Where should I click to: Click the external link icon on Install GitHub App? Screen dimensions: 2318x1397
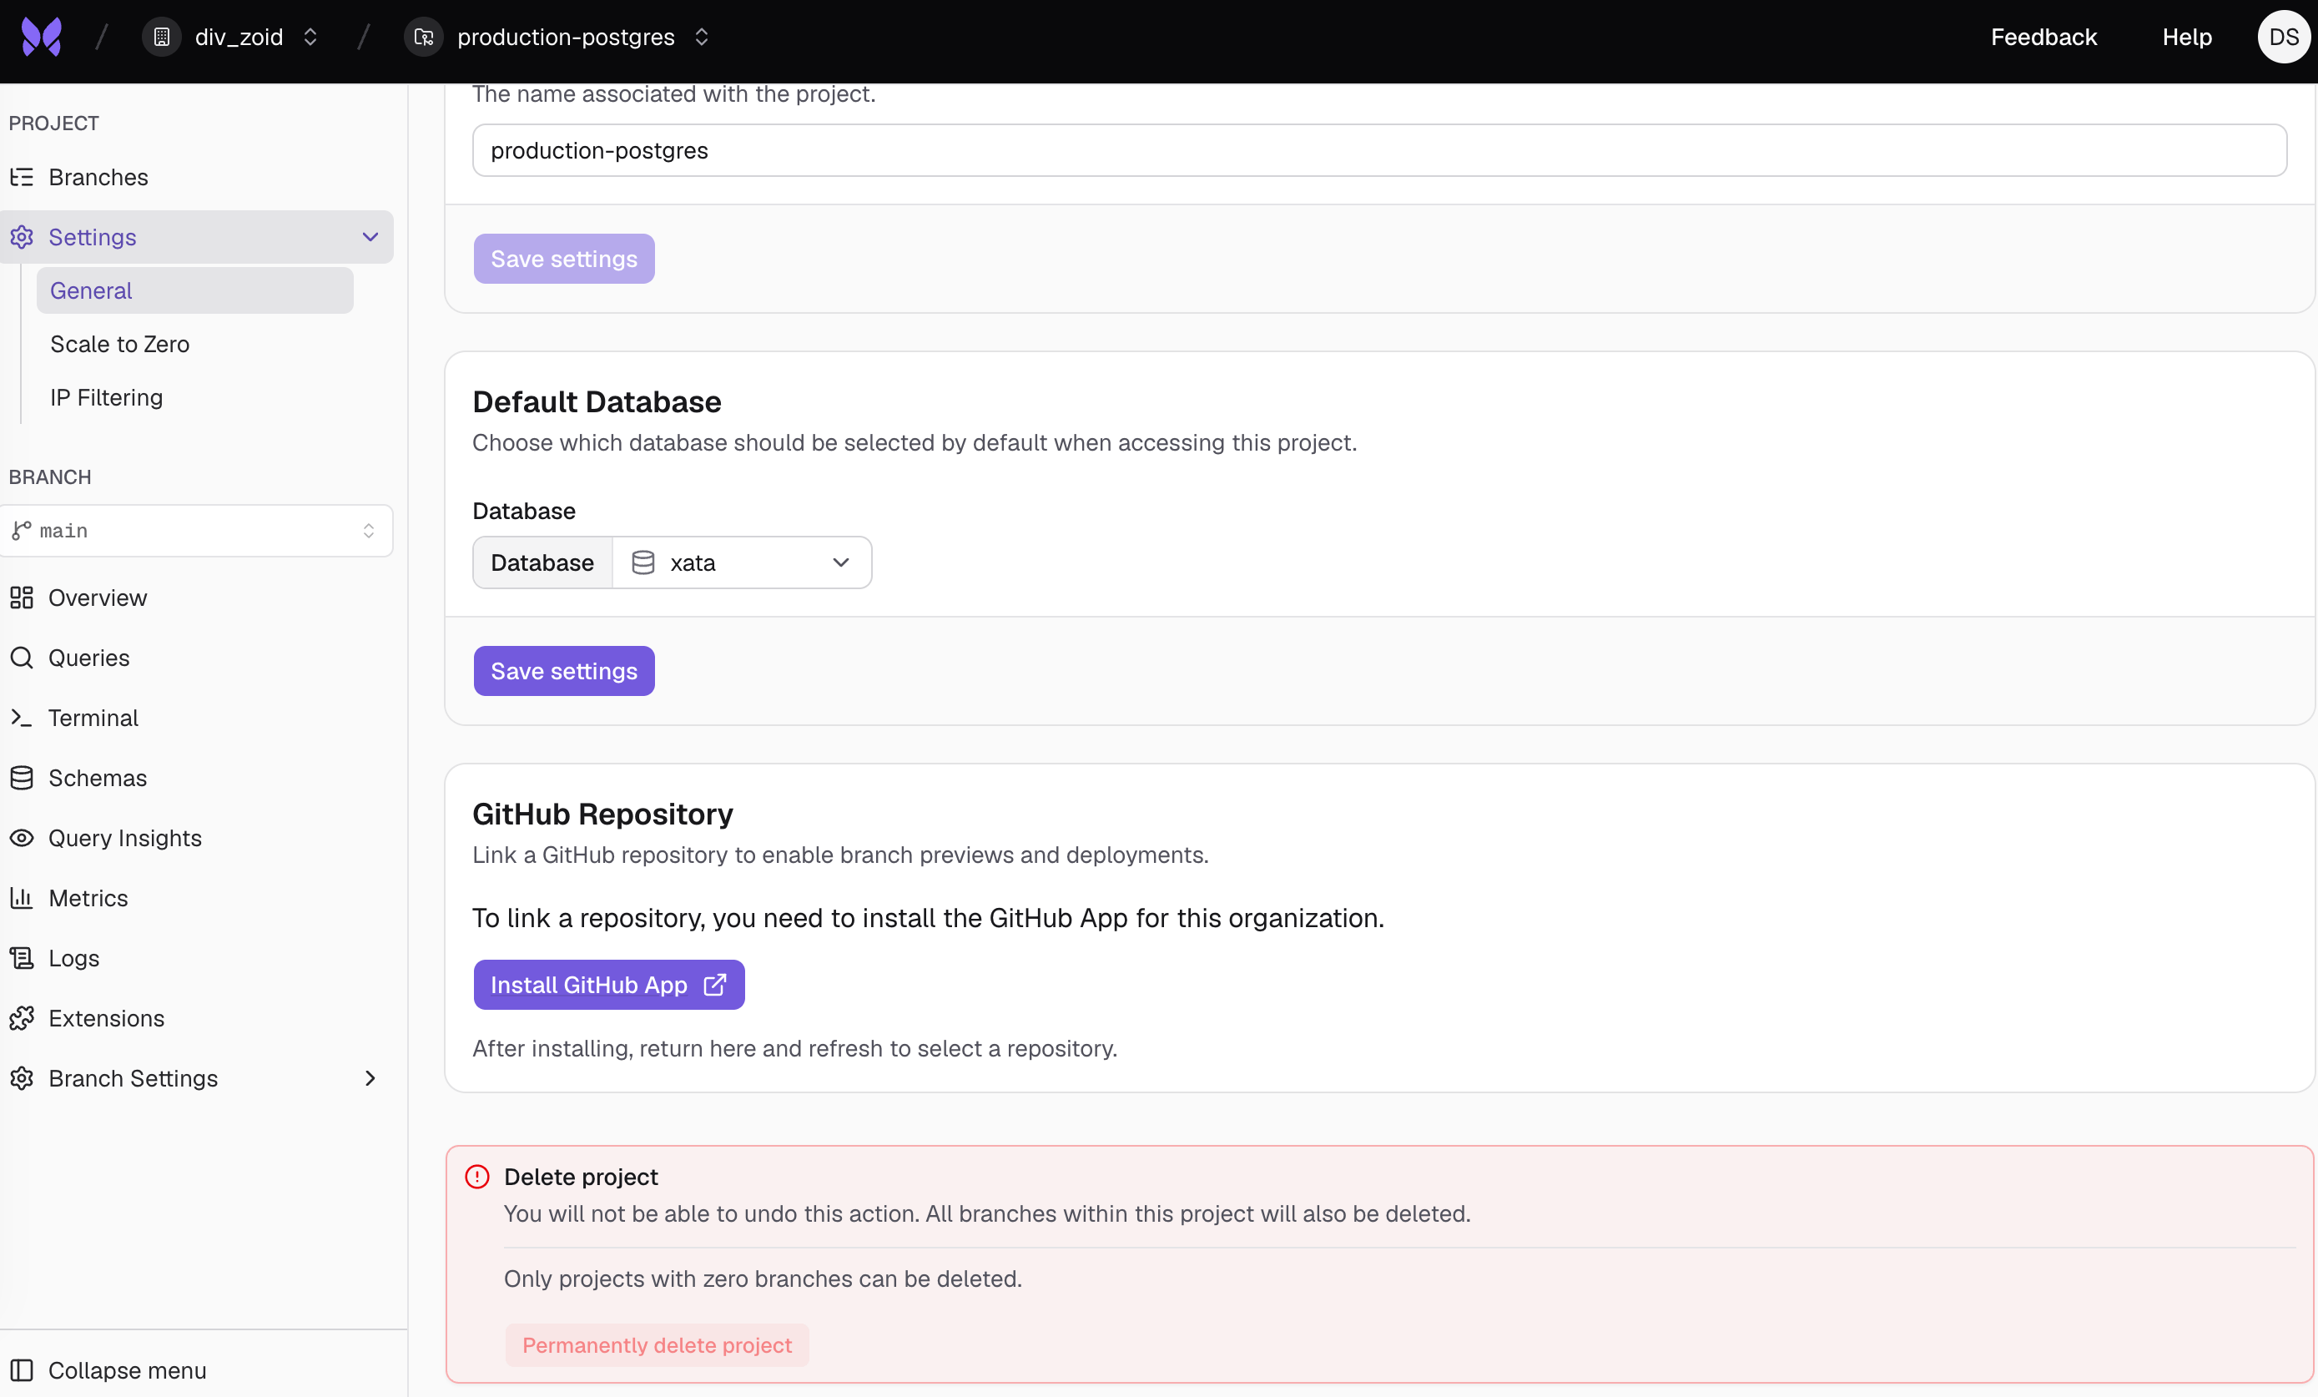715,985
